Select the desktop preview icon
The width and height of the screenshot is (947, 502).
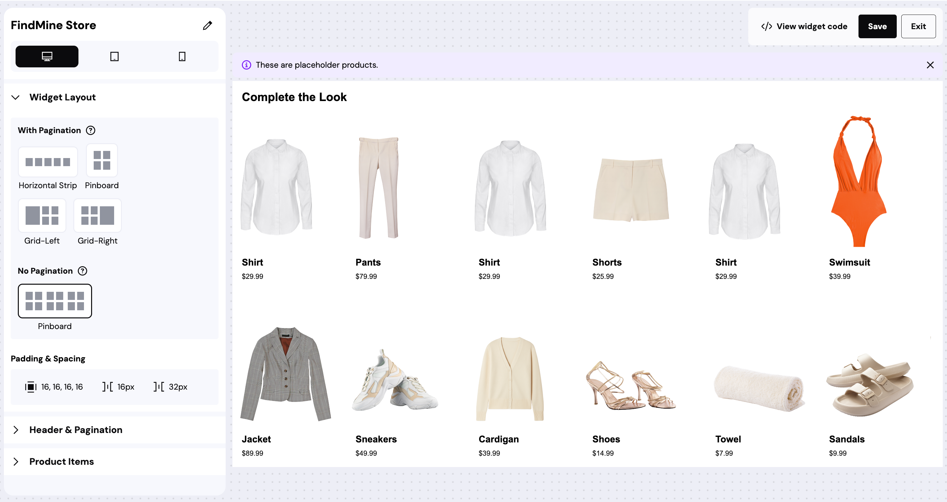(46, 56)
